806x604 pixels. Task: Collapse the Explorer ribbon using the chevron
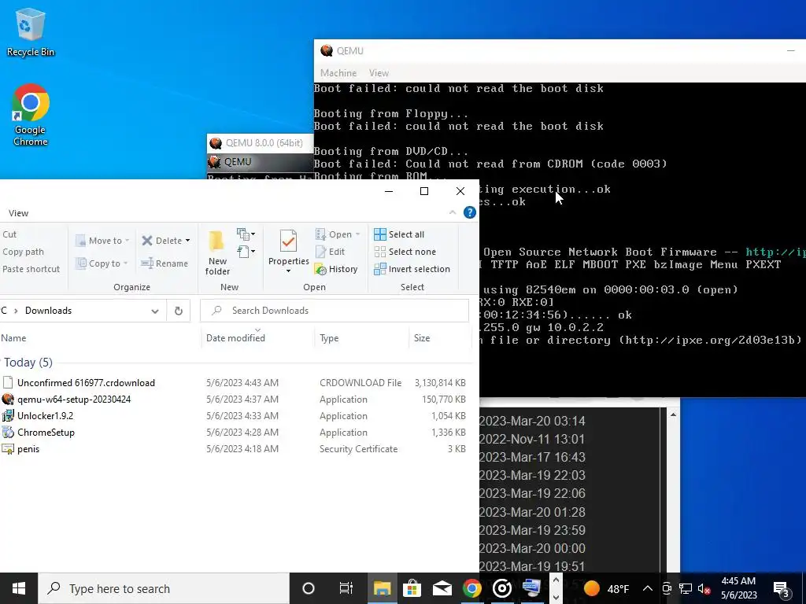[453, 212]
